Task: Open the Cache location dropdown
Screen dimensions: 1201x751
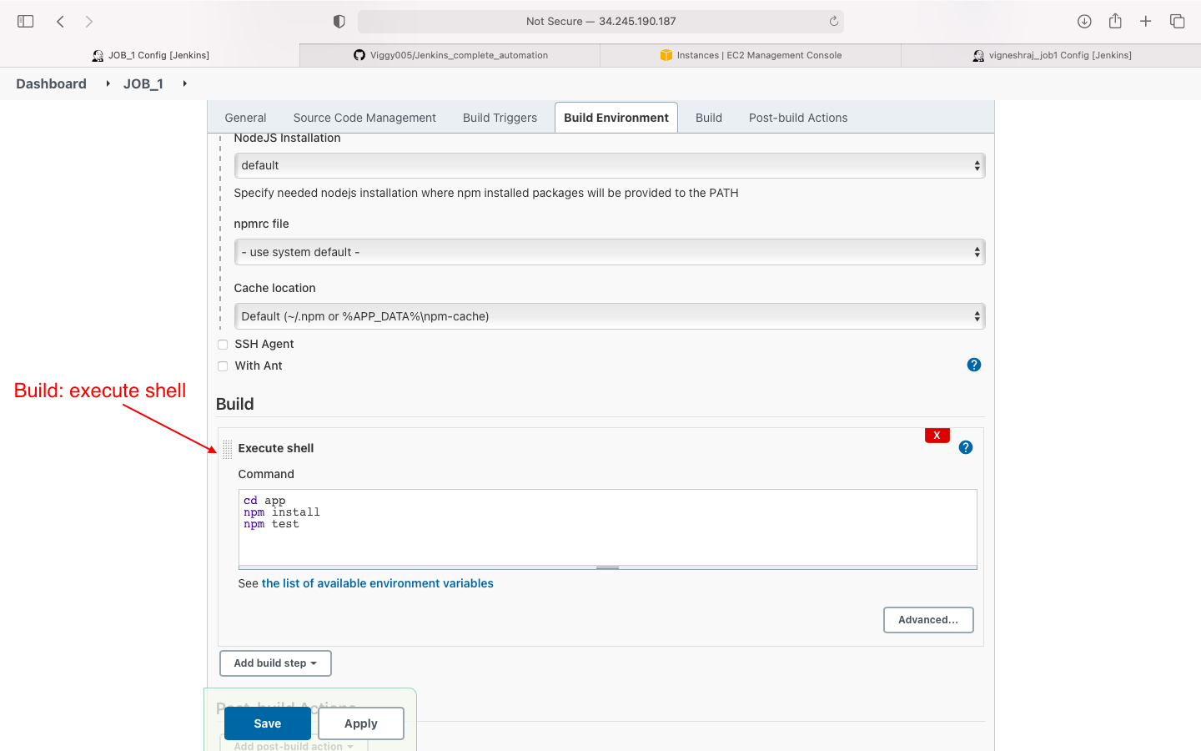Action: (x=610, y=316)
